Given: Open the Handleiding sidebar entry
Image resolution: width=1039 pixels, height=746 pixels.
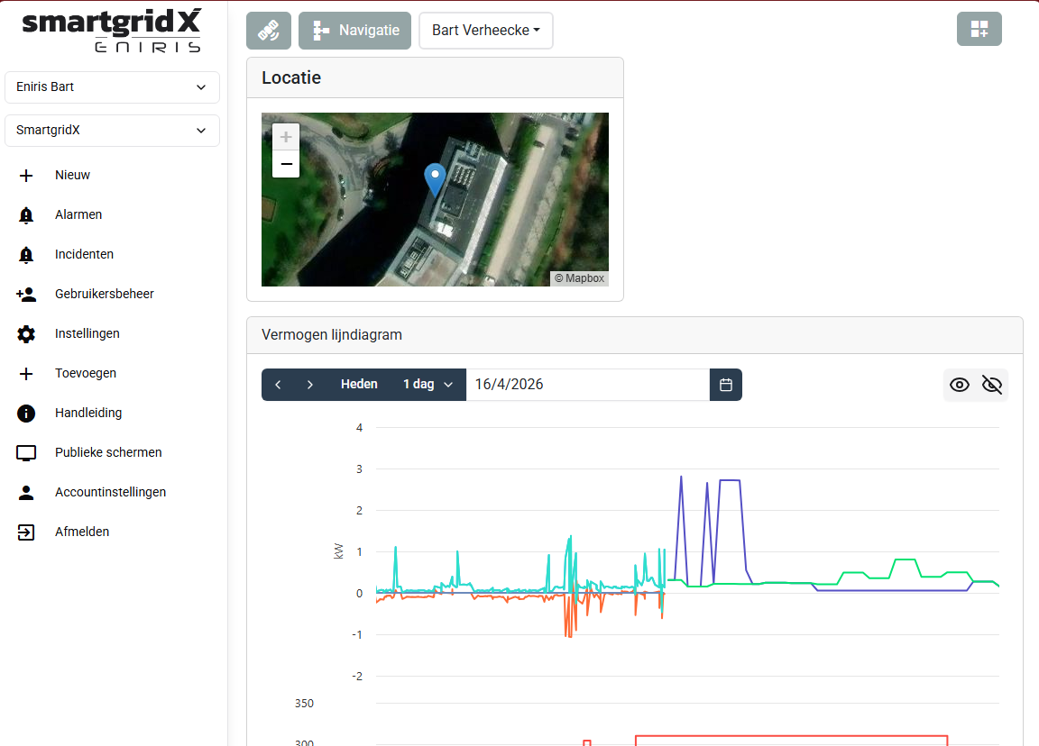Looking at the screenshot, I should pos(88,413).
